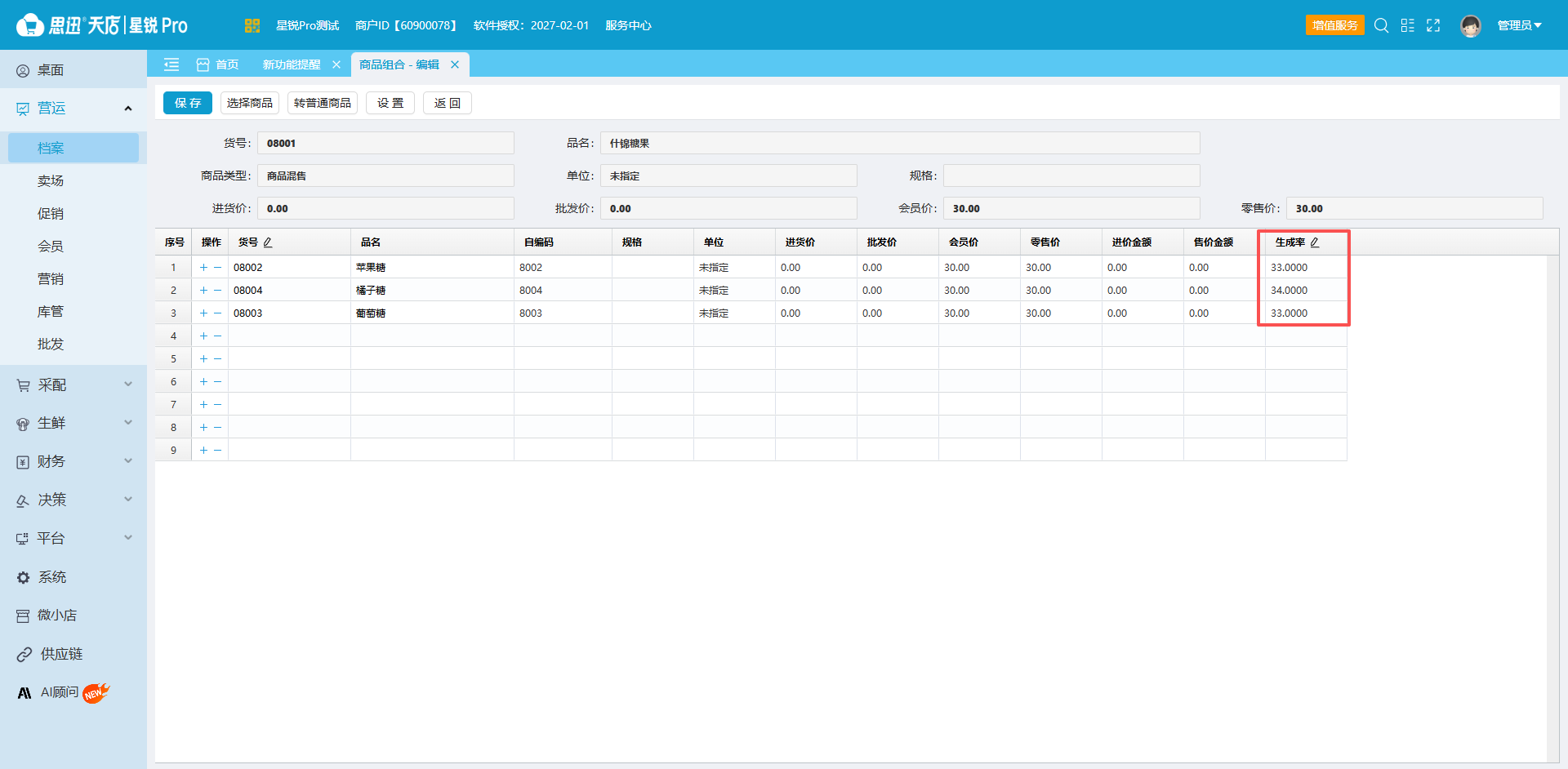Click the 转普通商品 button
Viewport: 1568px width, 769px height.
[x=323, y=103]
